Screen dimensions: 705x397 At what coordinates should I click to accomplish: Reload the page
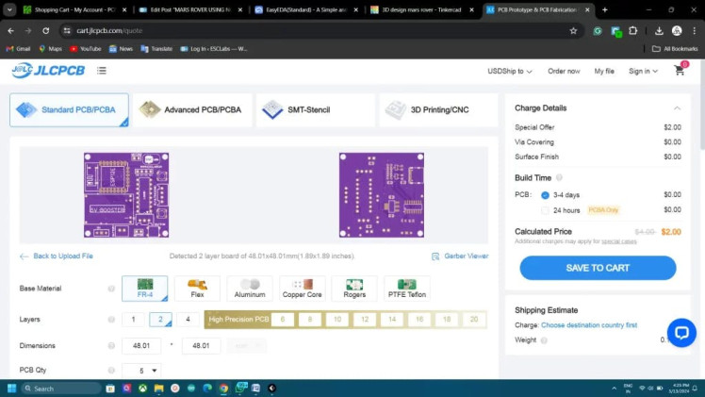tap(46, 30)
